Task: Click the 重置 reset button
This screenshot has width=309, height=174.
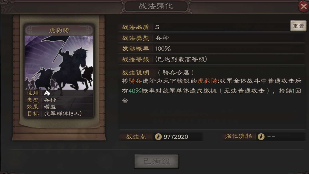Action: pyautogui.click(x=298, y=26)
